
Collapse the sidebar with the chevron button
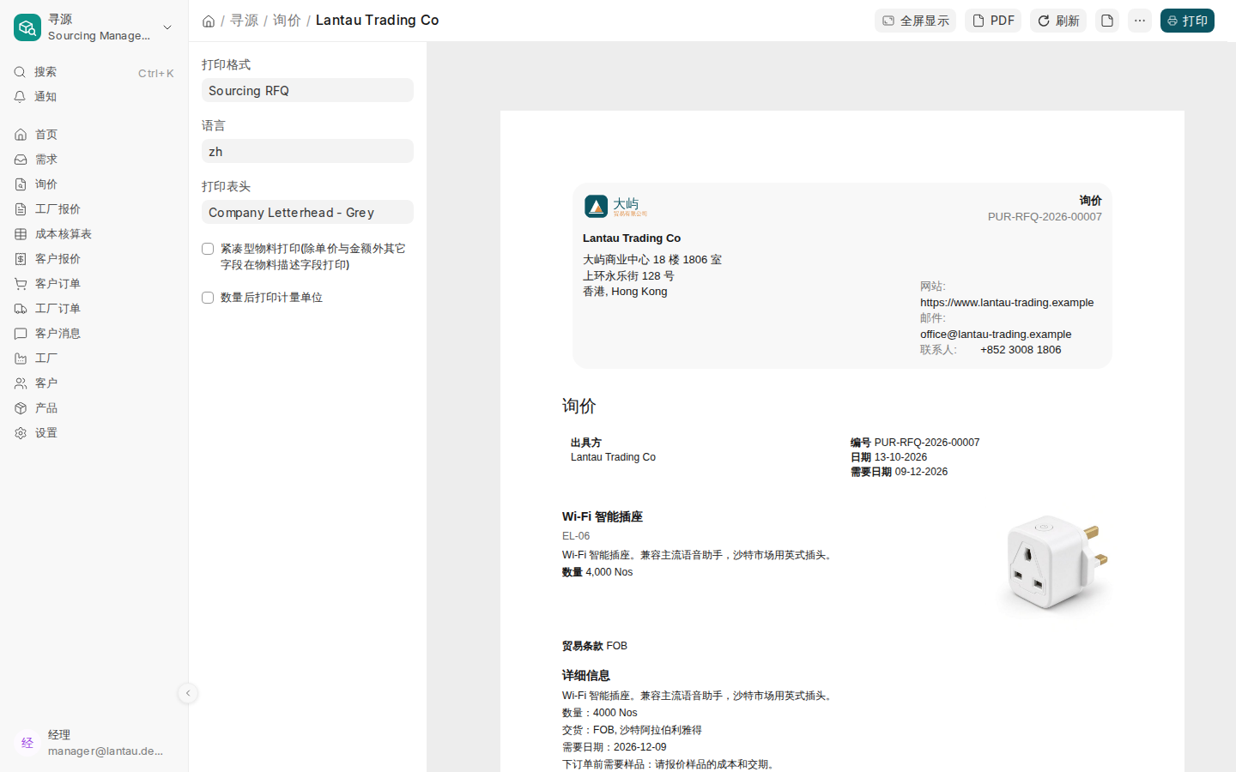tap(188, 693)
